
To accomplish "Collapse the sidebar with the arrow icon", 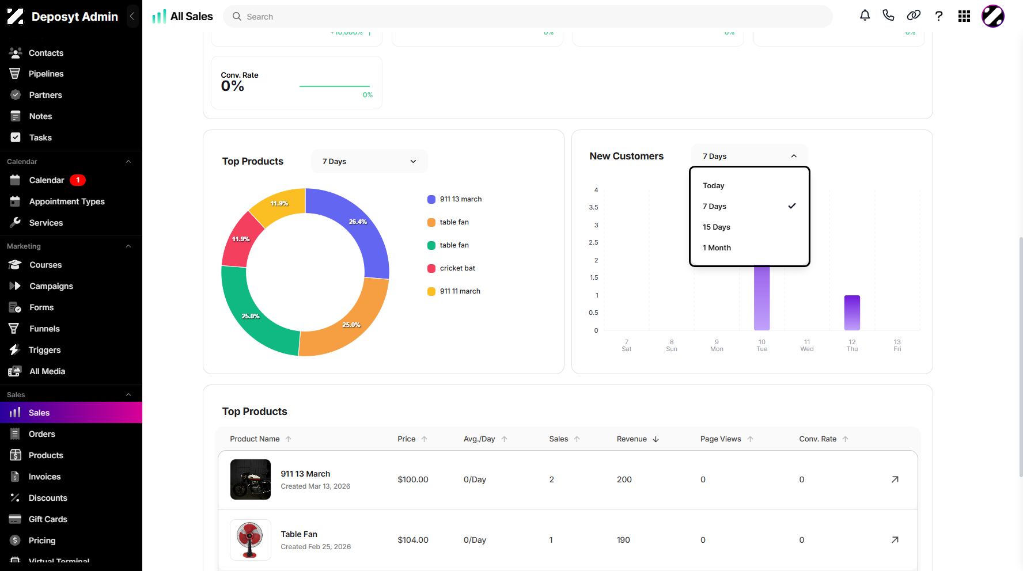I will point(132,16).
